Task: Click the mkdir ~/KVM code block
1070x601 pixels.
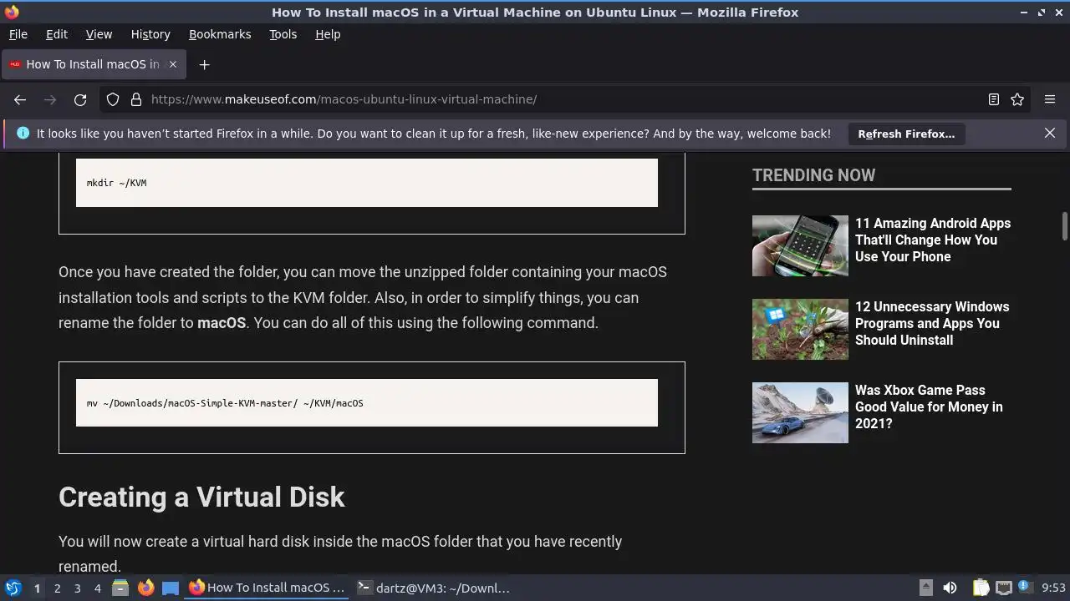Action: pos(367,183)
